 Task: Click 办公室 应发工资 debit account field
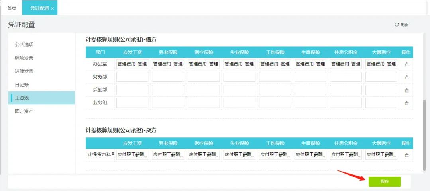(132, 64)
